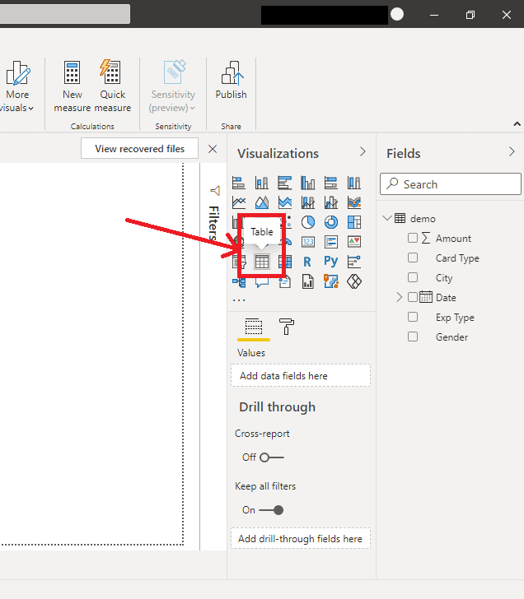Select the Paginated report visual

coord(308,282)
